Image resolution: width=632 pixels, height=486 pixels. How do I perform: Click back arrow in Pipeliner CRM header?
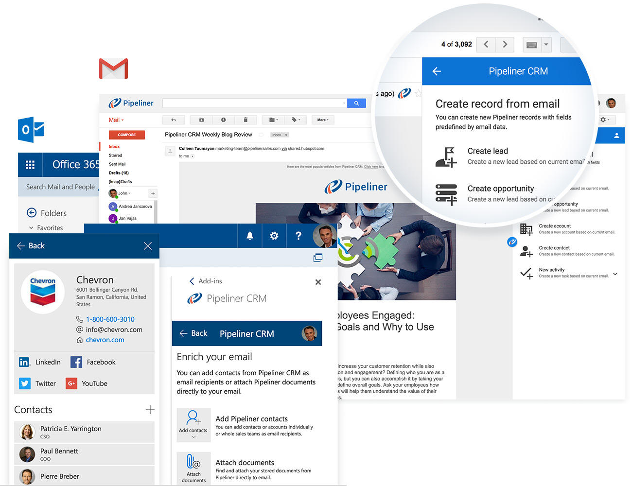coord(437,71)
